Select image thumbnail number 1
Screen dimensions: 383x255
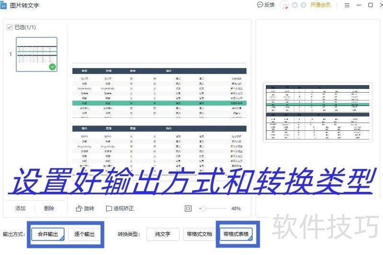(37, 54)
